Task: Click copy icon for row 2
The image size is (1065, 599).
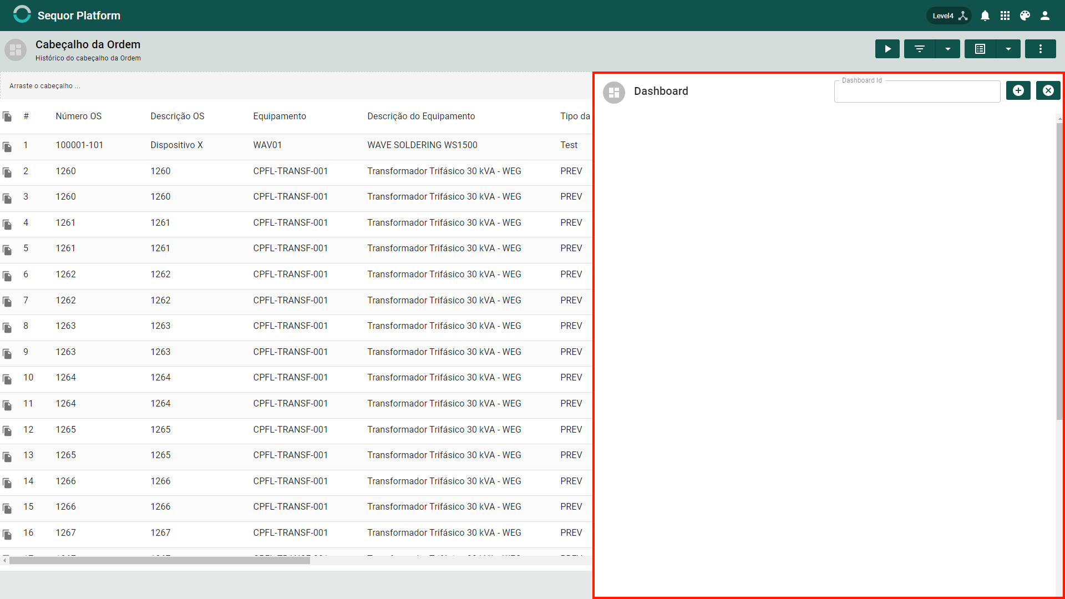Action: pyautogui.click(x=7, y=172)
